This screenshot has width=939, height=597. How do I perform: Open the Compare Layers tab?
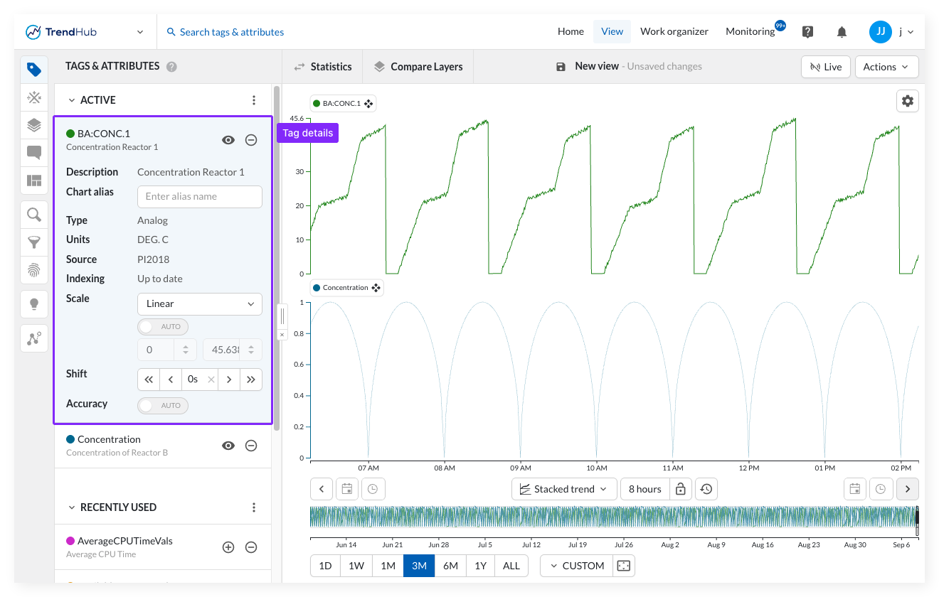(418, 67)
